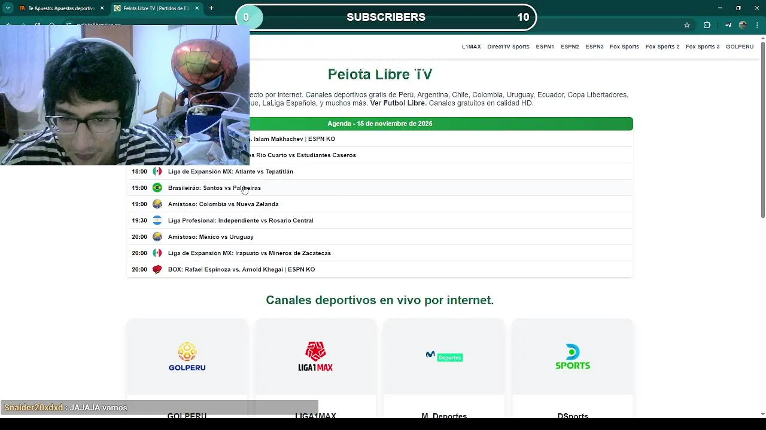Image resolution: width=766 pixels, height=430 pixels.
Task: Click the subscribers goal progress bar
Action: 386,17
